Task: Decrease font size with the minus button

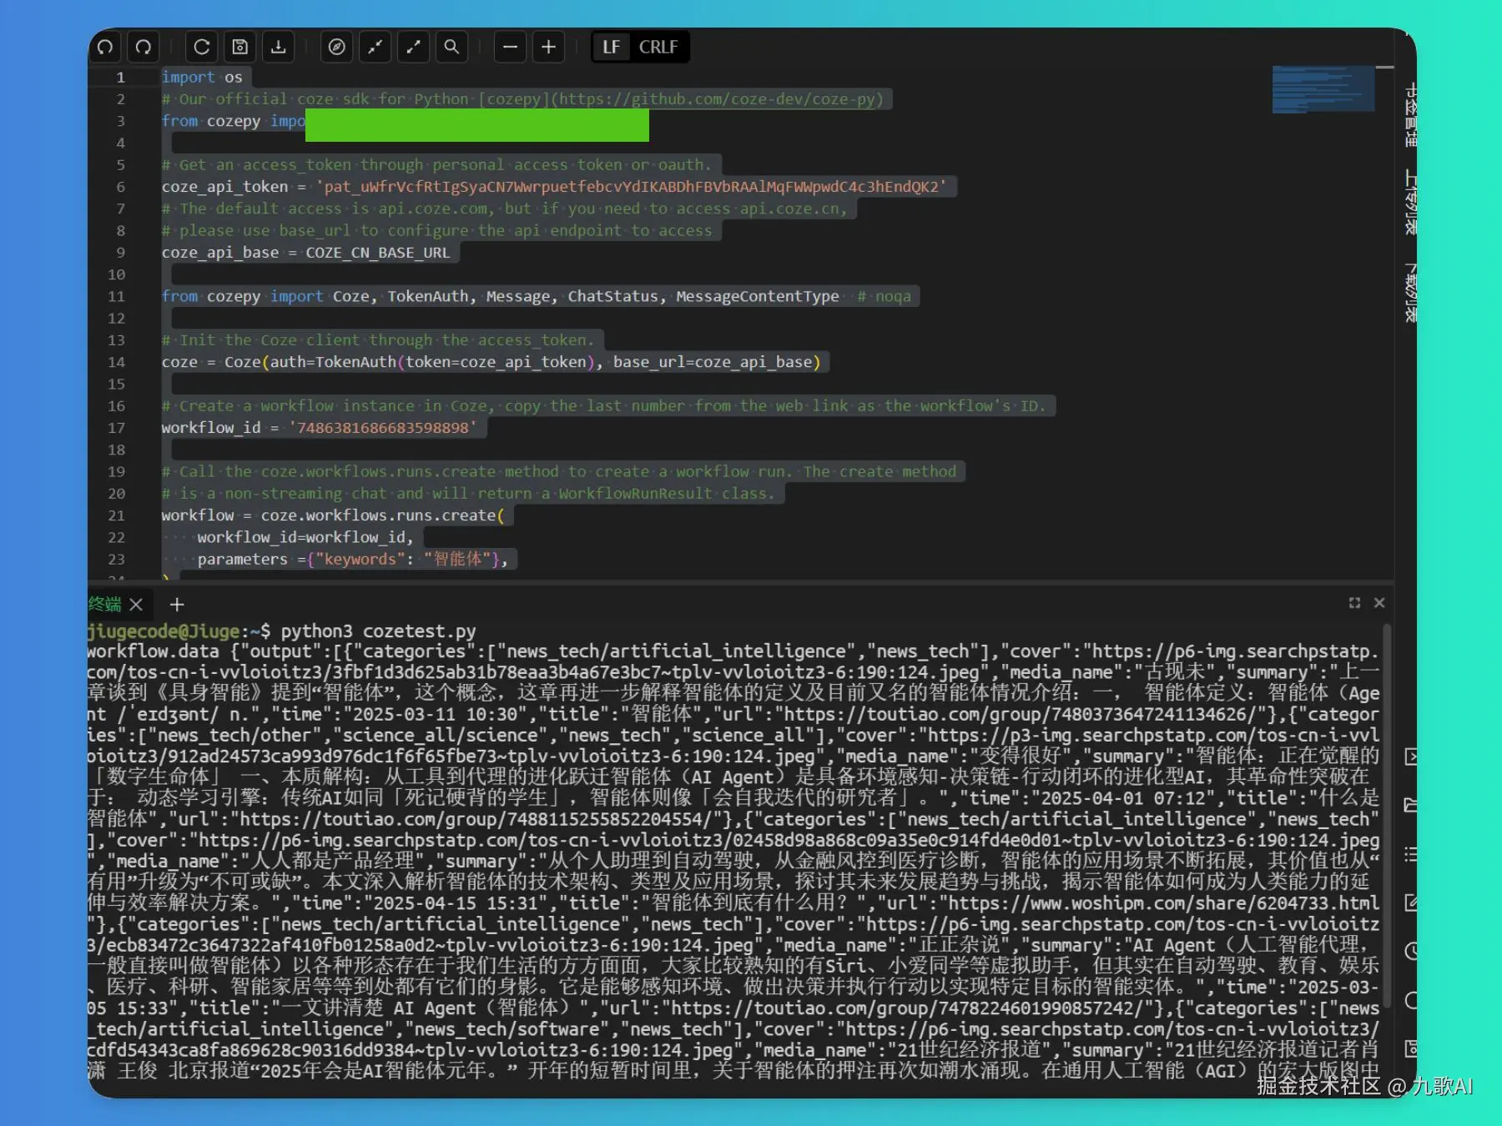Action: (511, 48)
